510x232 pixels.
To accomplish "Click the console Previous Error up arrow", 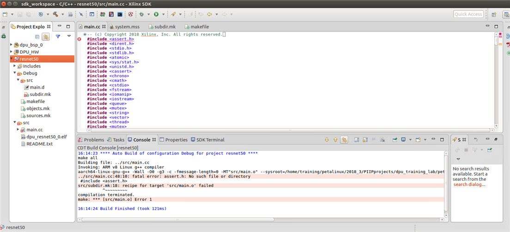I will click(335, 140).
